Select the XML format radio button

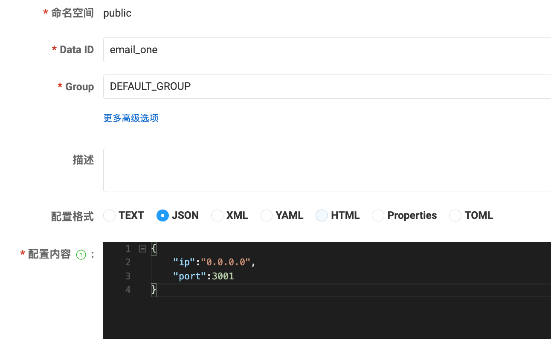(217, 215)
